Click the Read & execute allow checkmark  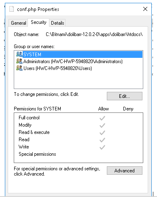[x=102, y=133]
